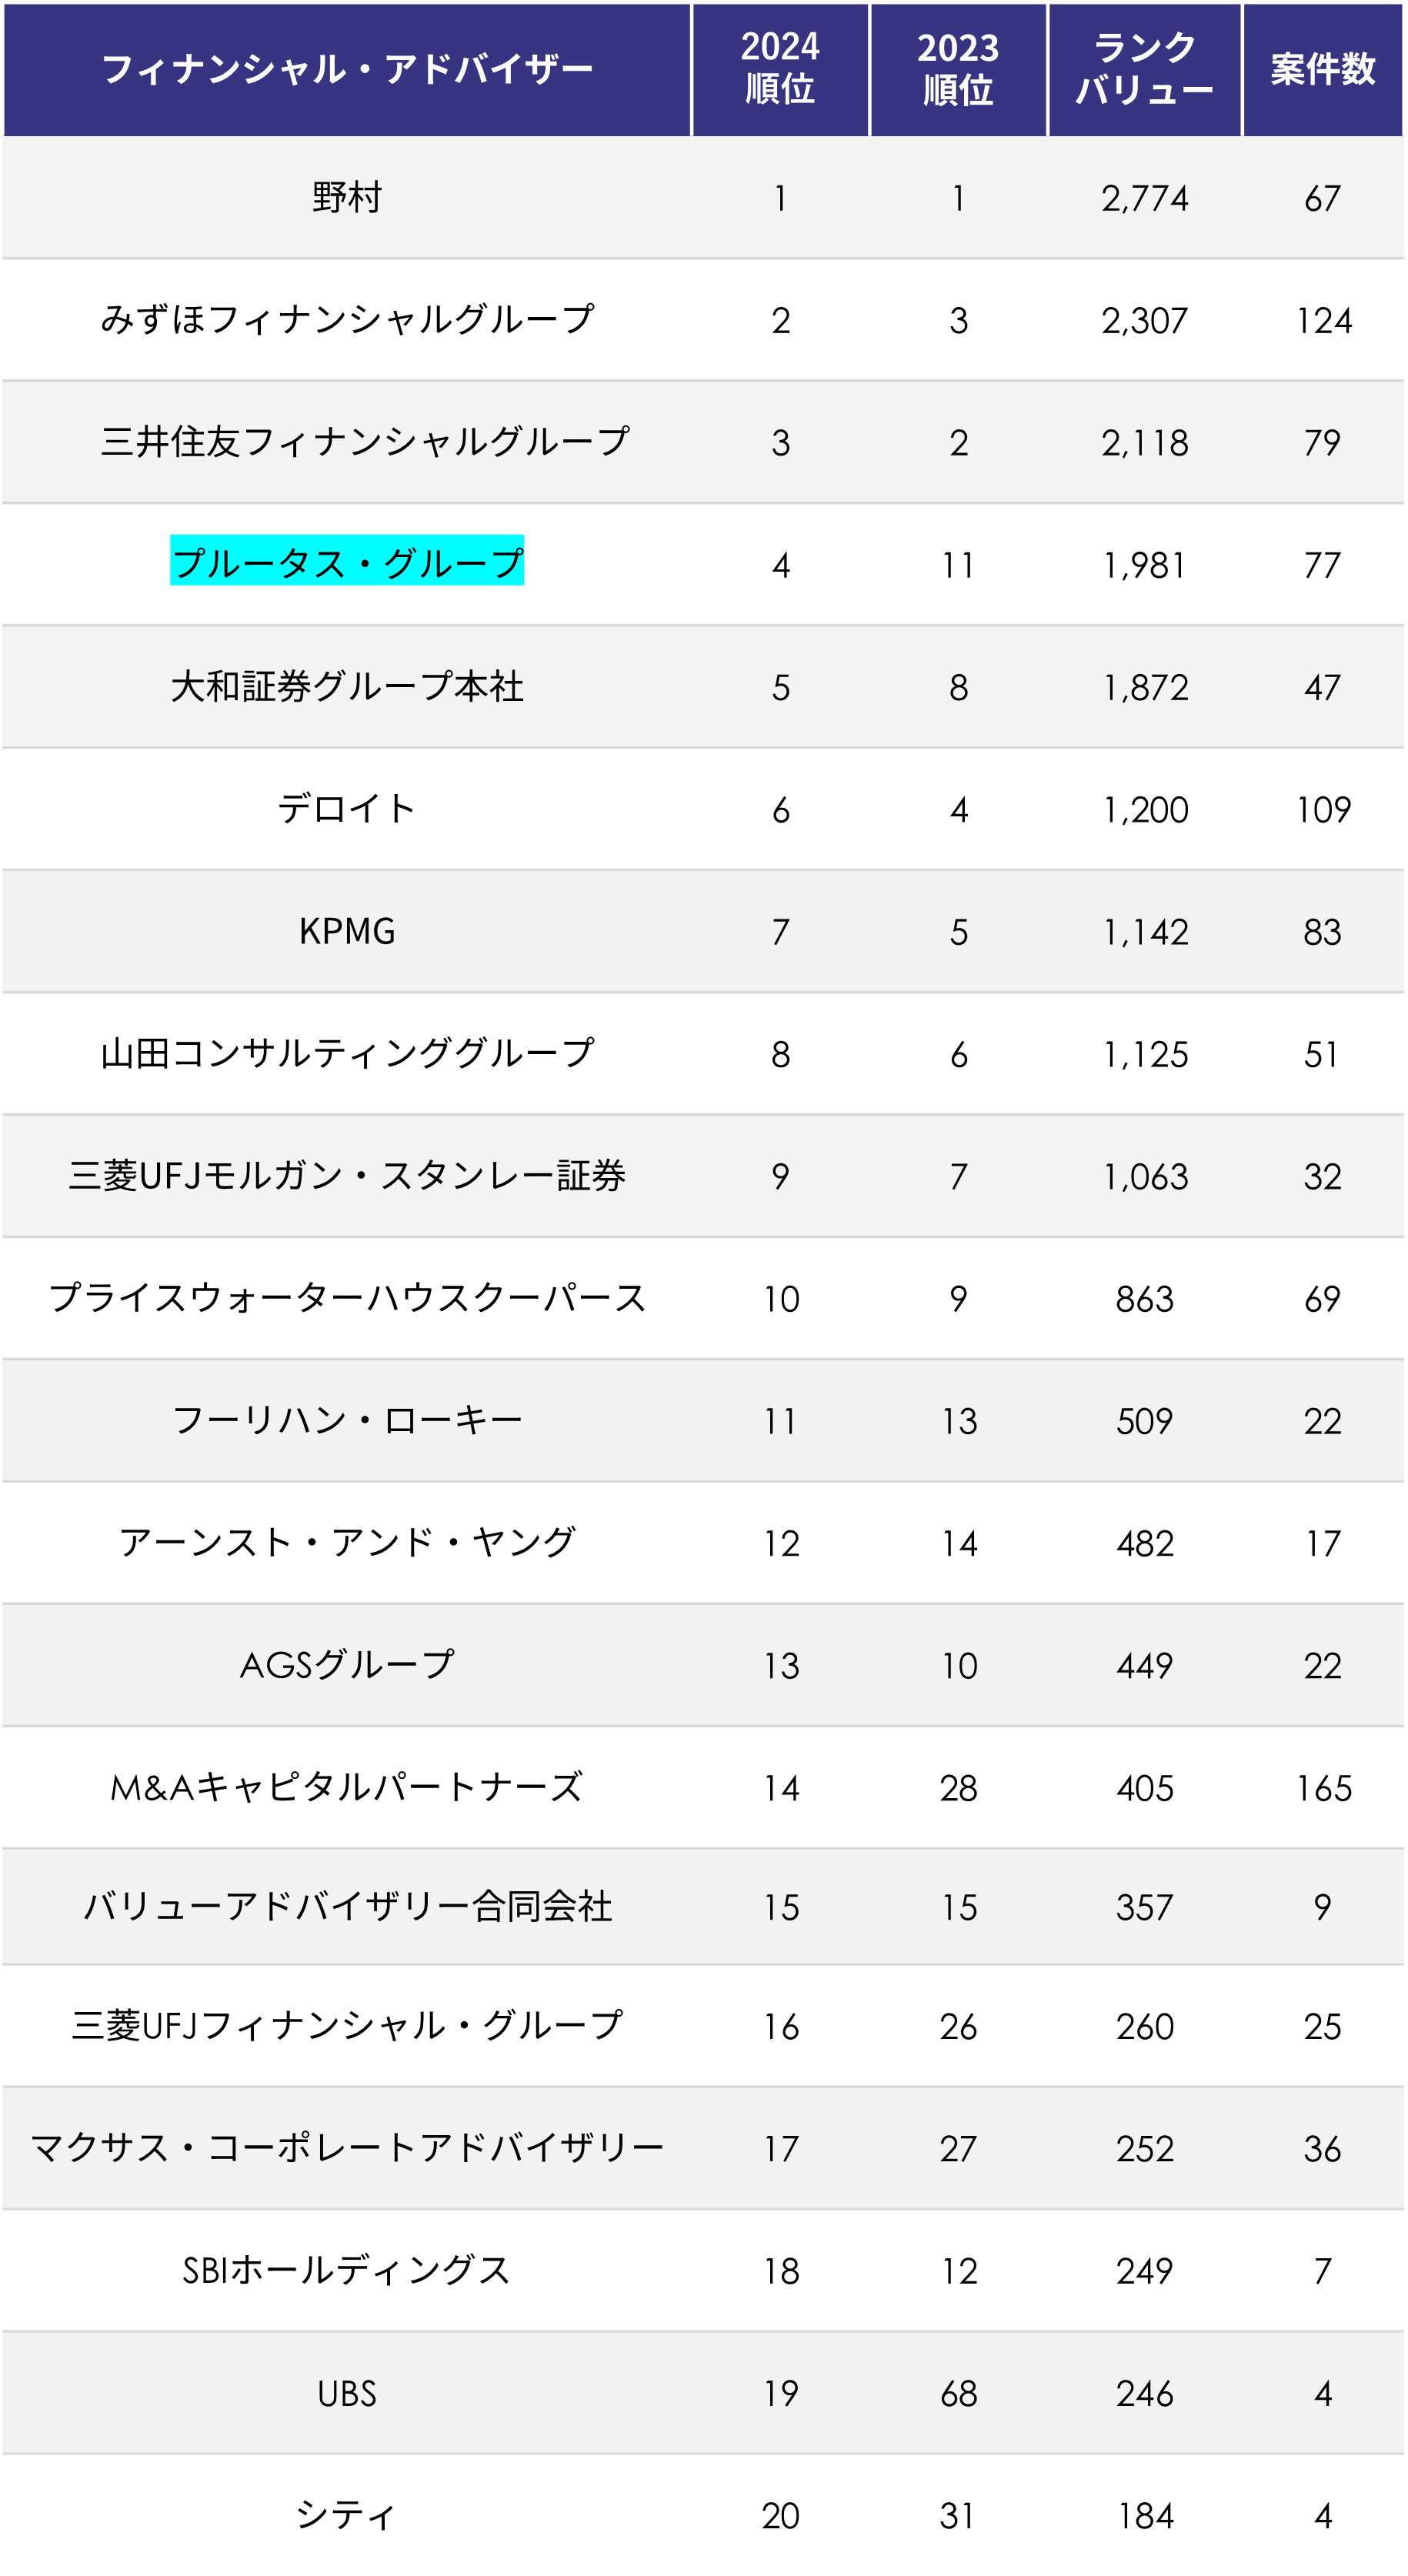Click the UBS row name
Screen dimensions: 1408x2576
347,2393
